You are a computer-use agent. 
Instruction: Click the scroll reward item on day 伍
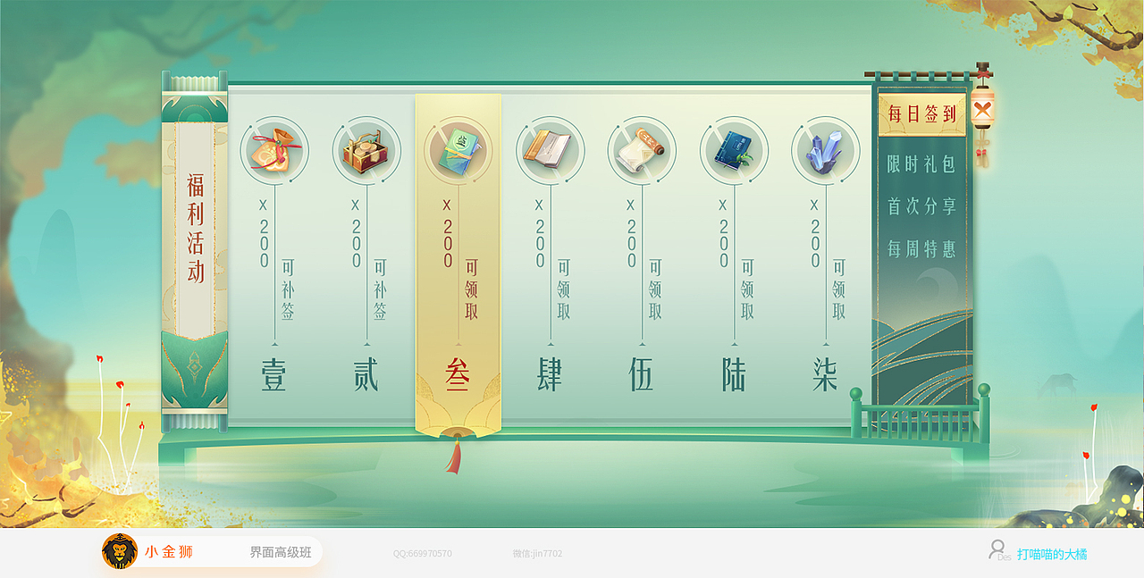click(643, 150)
